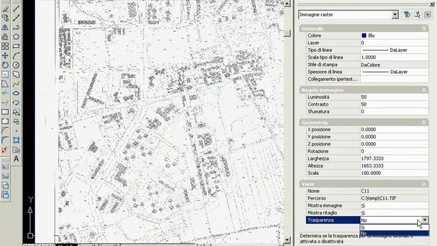The image size is (437, 246).
Task: Click the Altezza value 1653.3333
Action: click(395, 165)
